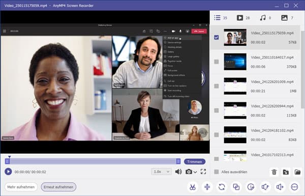Delete selected recordings with trash icon

tap(274, 172)
